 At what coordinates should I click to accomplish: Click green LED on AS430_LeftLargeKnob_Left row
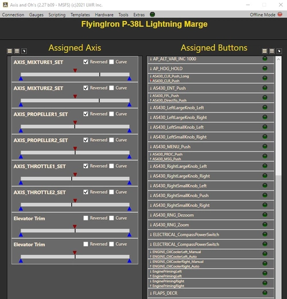(265, 107)
